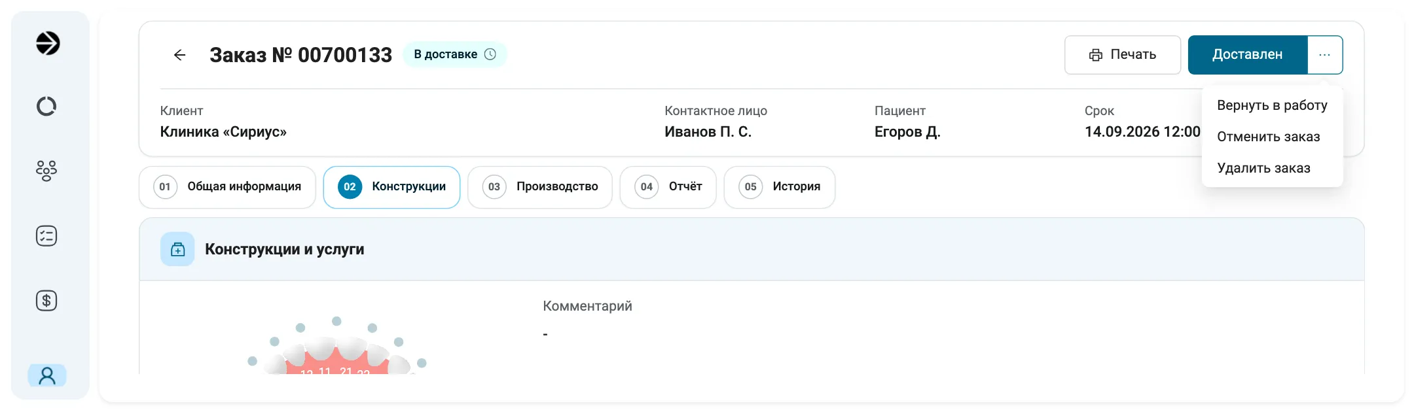
Task: Open the orders checklist icon in sidebar
Action: (x=46, y=235)
